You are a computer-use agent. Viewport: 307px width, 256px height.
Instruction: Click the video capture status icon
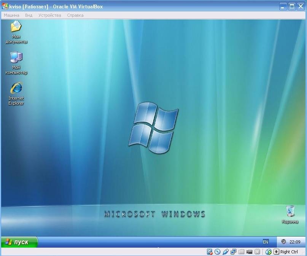pos(249,251)
